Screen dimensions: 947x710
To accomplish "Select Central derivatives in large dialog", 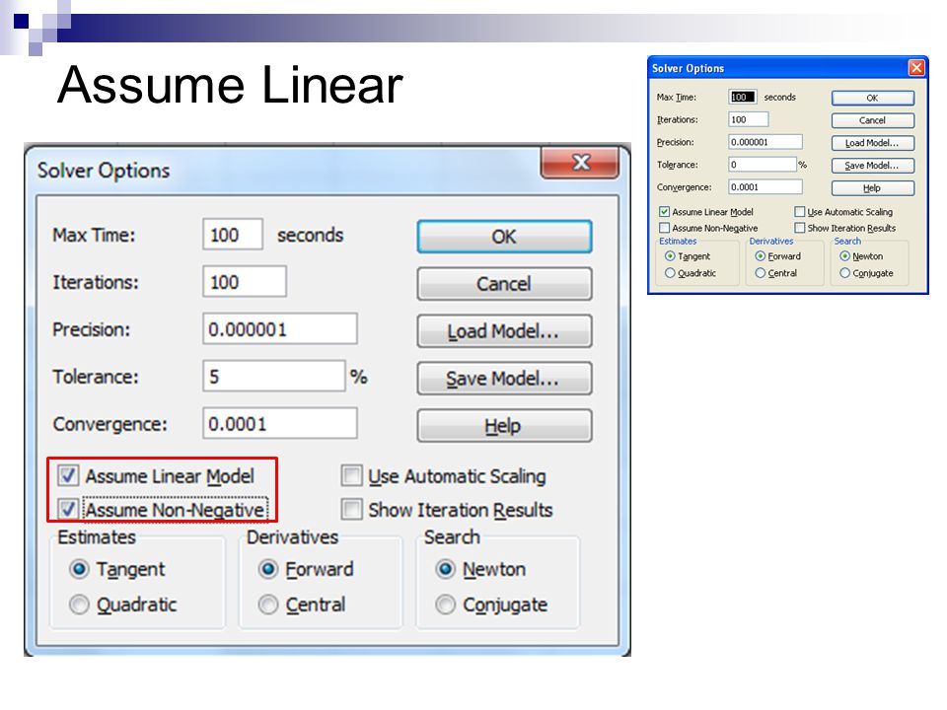I will 268,604.
